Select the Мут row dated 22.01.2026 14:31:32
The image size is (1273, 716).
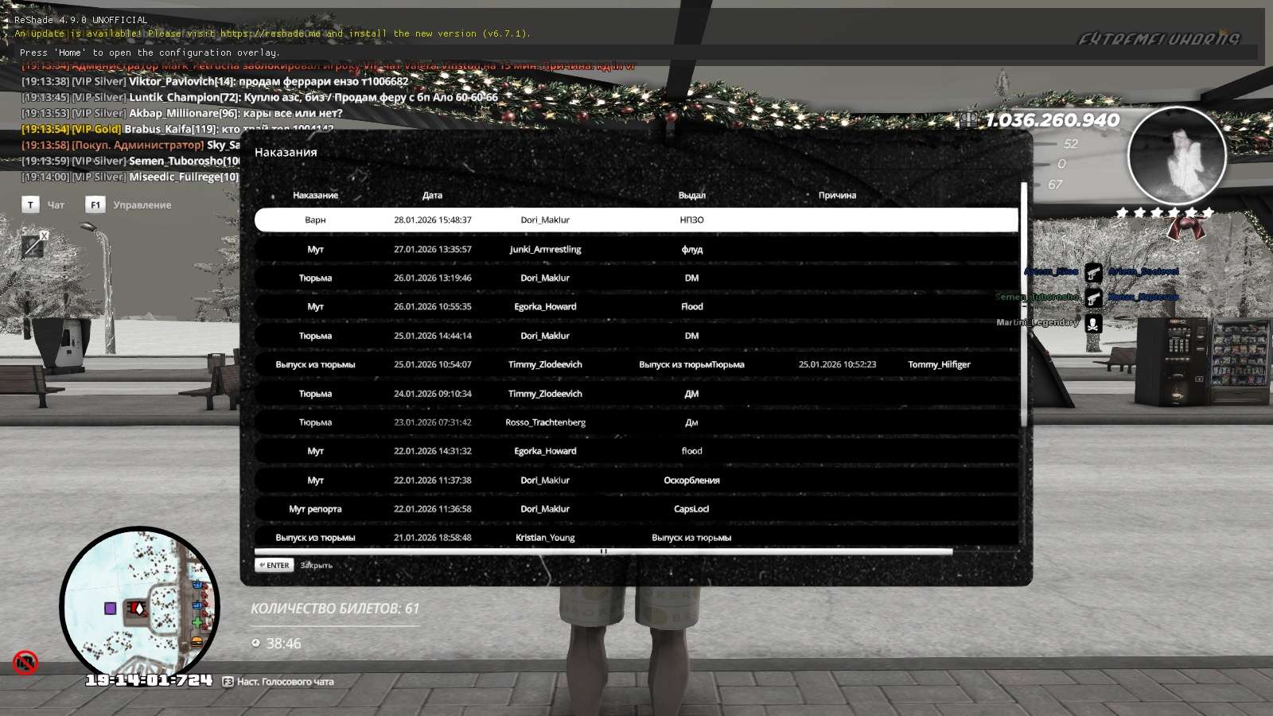click(636, 451)
